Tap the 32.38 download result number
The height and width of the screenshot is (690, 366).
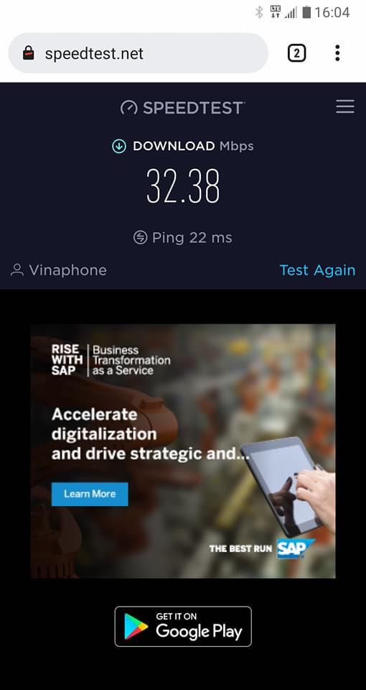(x=183, y=186)
